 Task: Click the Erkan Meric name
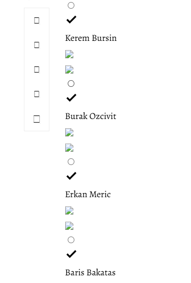coord(88,195)
